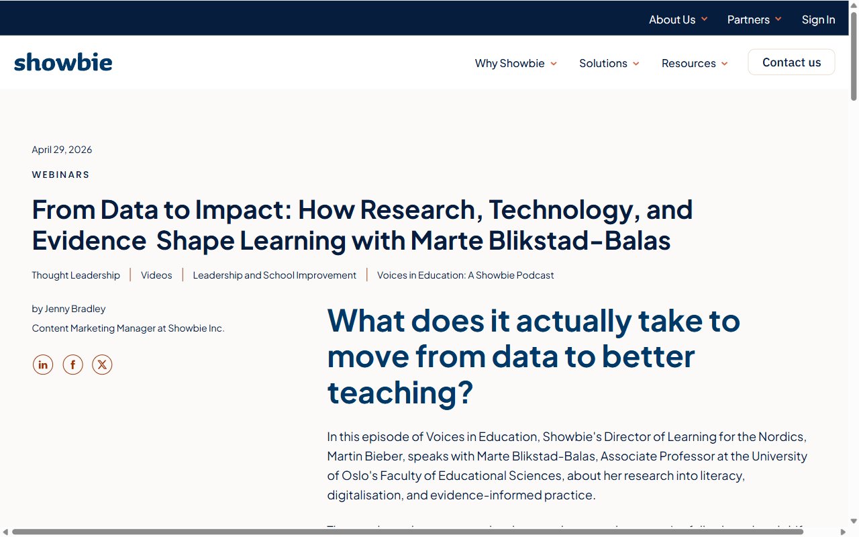The height and width of the screenshot is (537, 859).
Task: Open Leadership and School Improvement tag
Action: click(274, 275)
